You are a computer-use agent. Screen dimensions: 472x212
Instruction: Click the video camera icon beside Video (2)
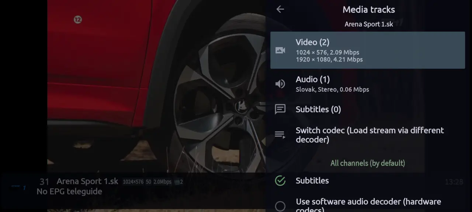coord(280,50)
